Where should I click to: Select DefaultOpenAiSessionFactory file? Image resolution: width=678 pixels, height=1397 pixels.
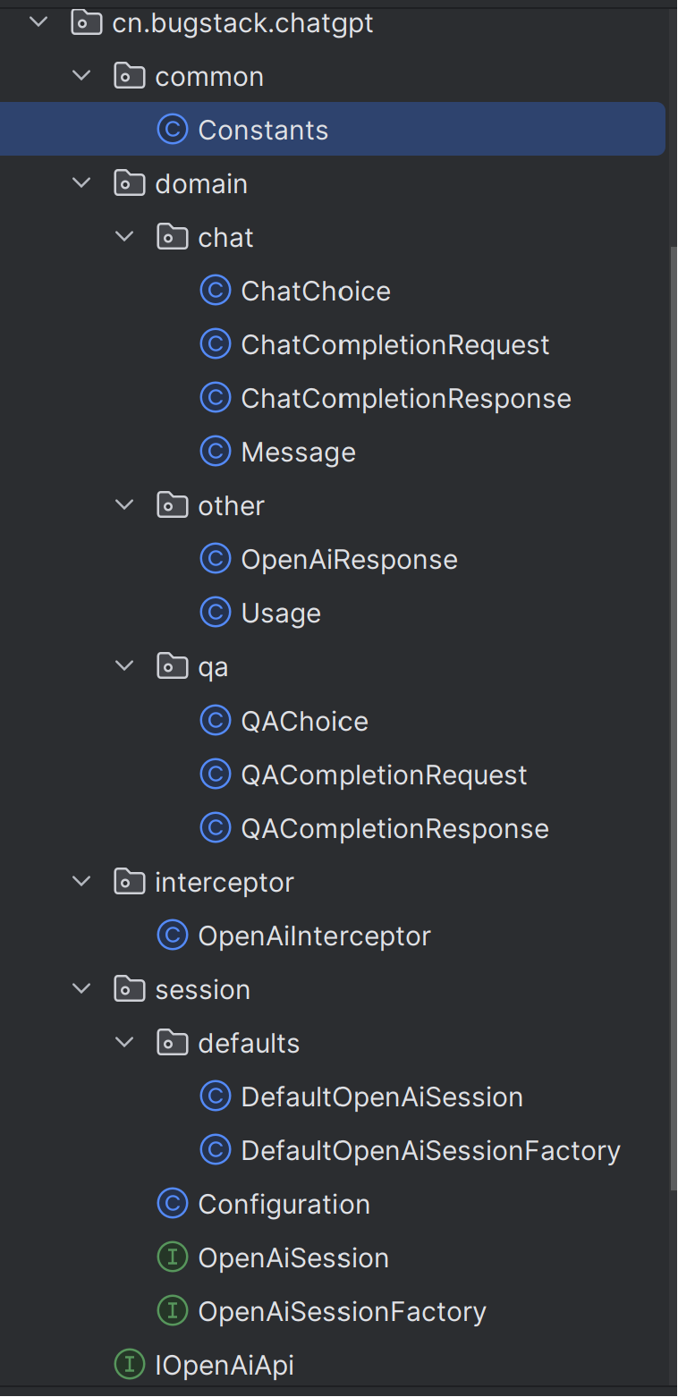(x=430, y=1150)
